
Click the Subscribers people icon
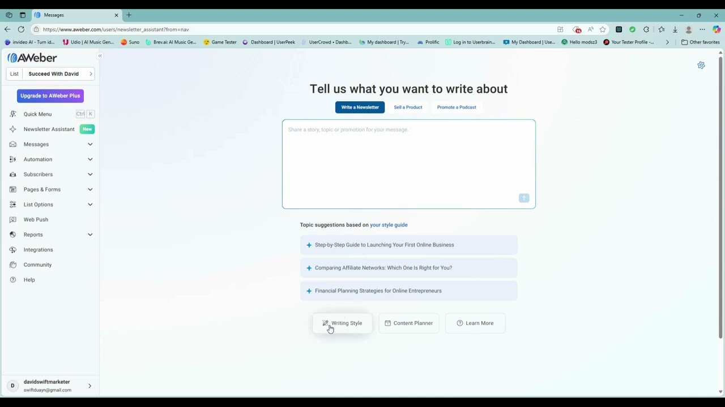tap(12, 174)
